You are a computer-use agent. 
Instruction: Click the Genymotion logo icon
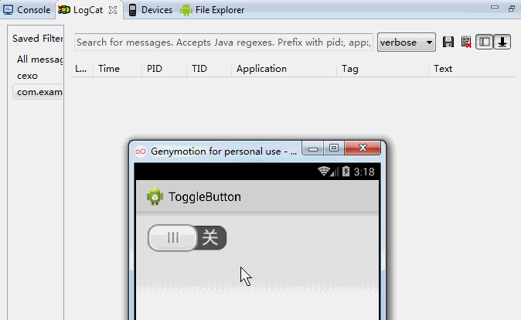coord(141,151)
